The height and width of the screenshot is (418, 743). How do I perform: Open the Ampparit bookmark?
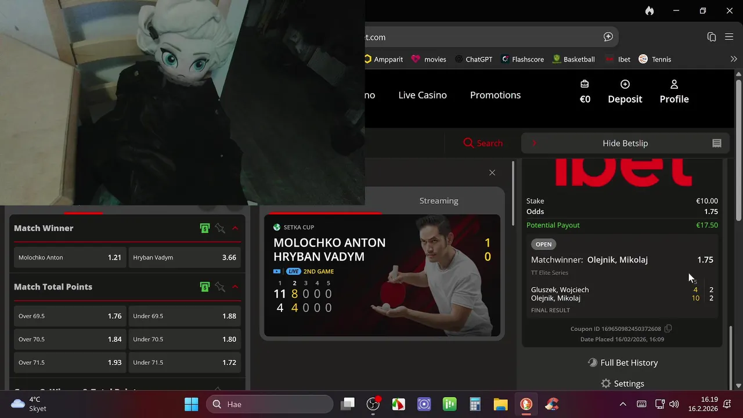pos(384,59)
